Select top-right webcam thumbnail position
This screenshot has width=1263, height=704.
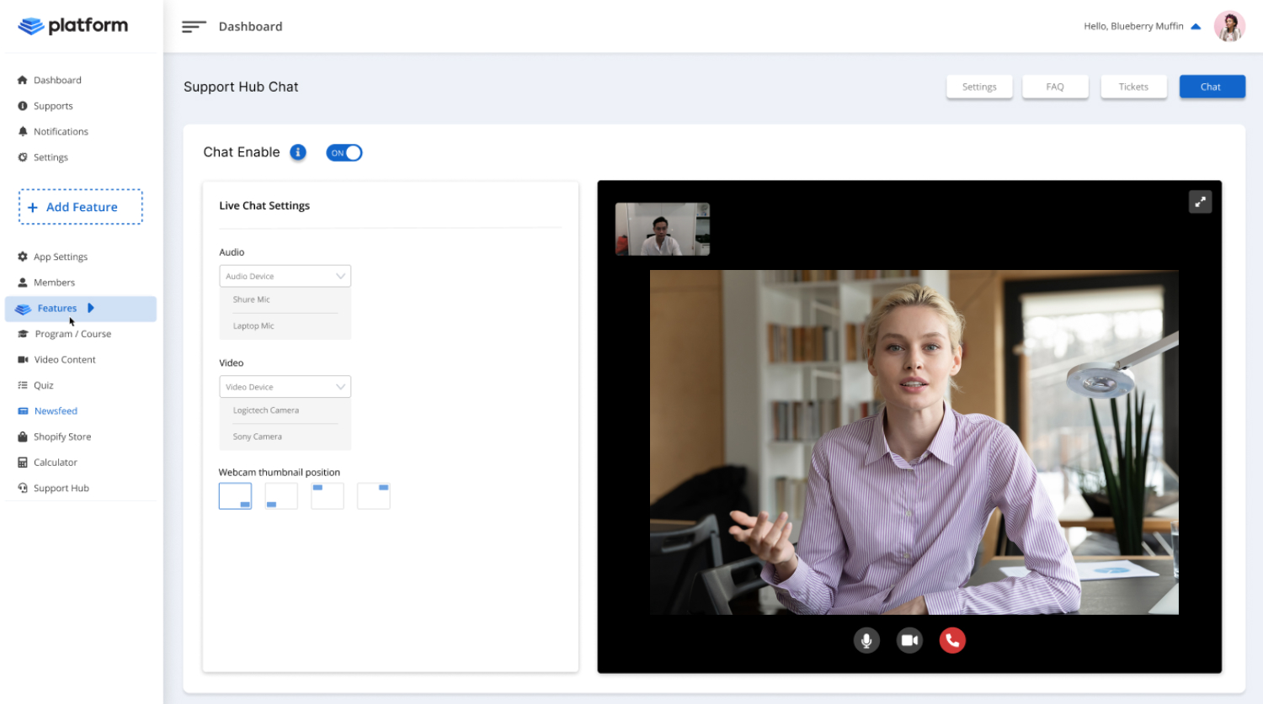click(374, 495)
